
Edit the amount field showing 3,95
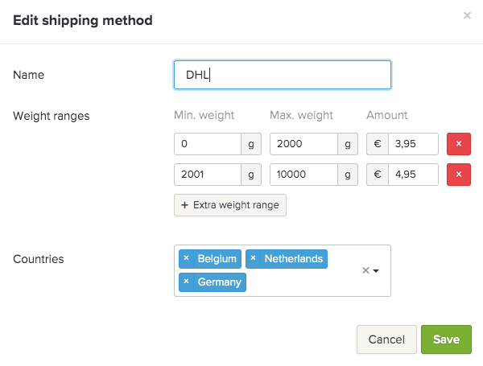[413, 144]
